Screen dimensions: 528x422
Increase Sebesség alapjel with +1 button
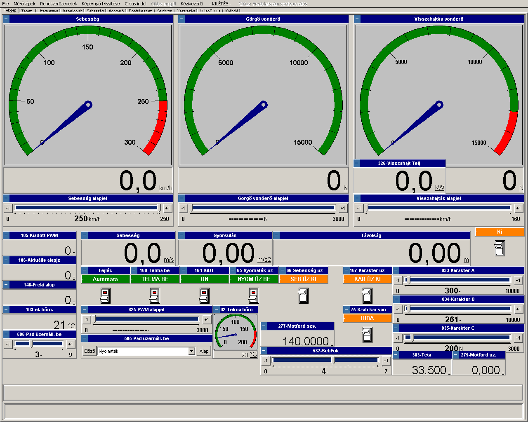point(167,208)
